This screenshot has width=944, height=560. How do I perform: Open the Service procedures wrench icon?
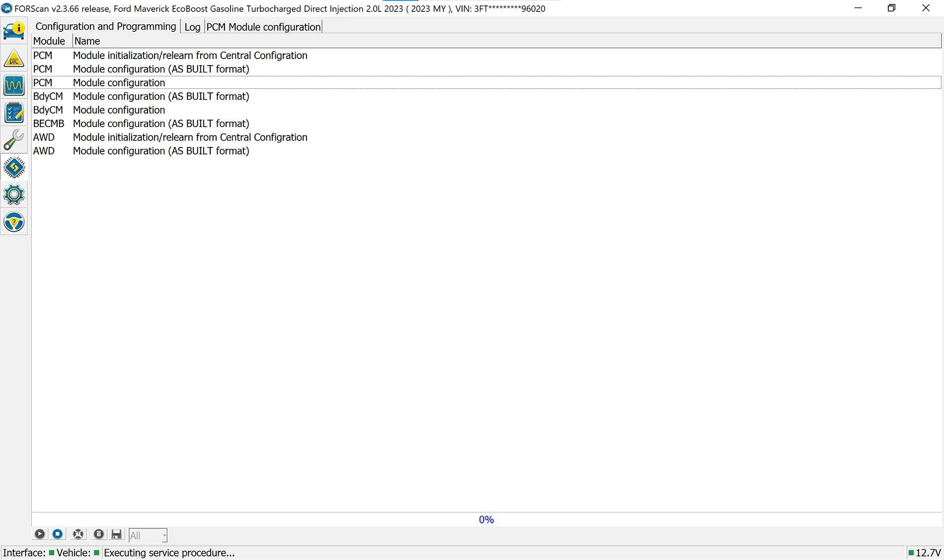[14, 140]
